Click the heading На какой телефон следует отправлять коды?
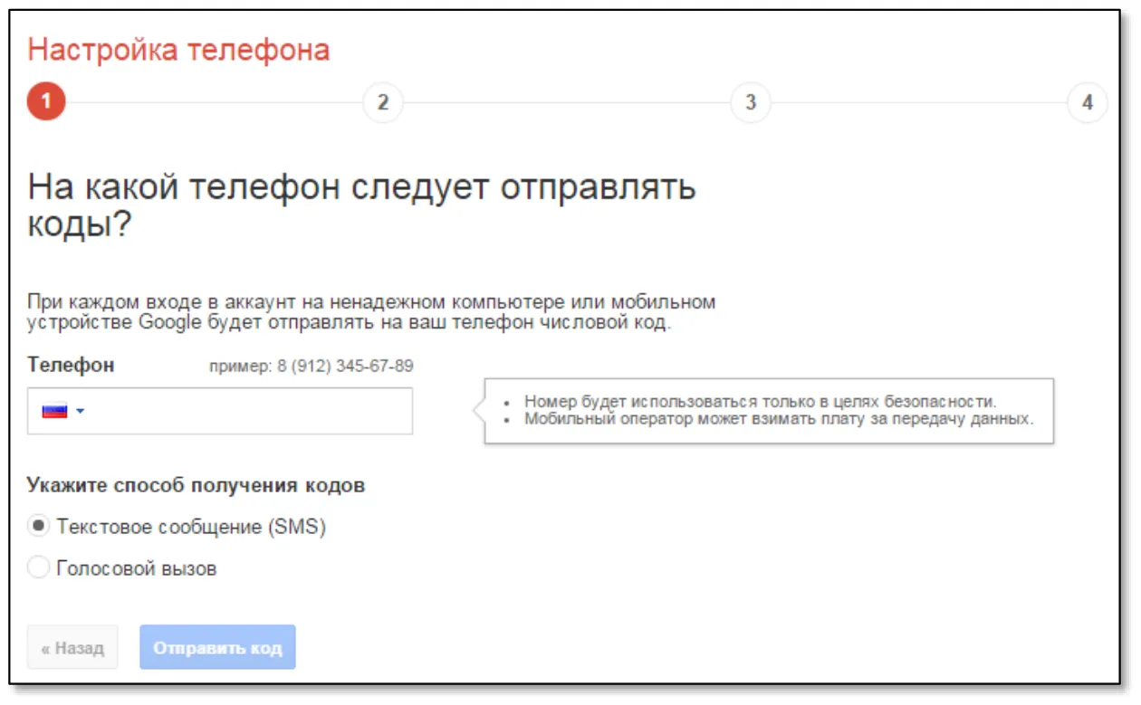 [x=362, y=205]
